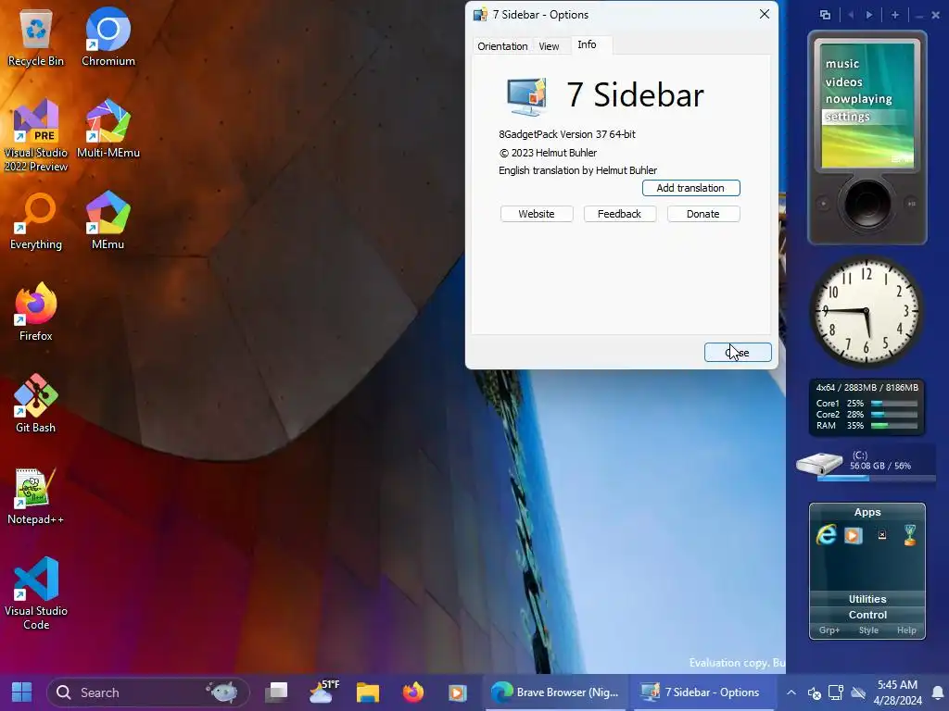Show hidden system tray icons chevron
The image size is (949, 711).
tap(791, 692)
